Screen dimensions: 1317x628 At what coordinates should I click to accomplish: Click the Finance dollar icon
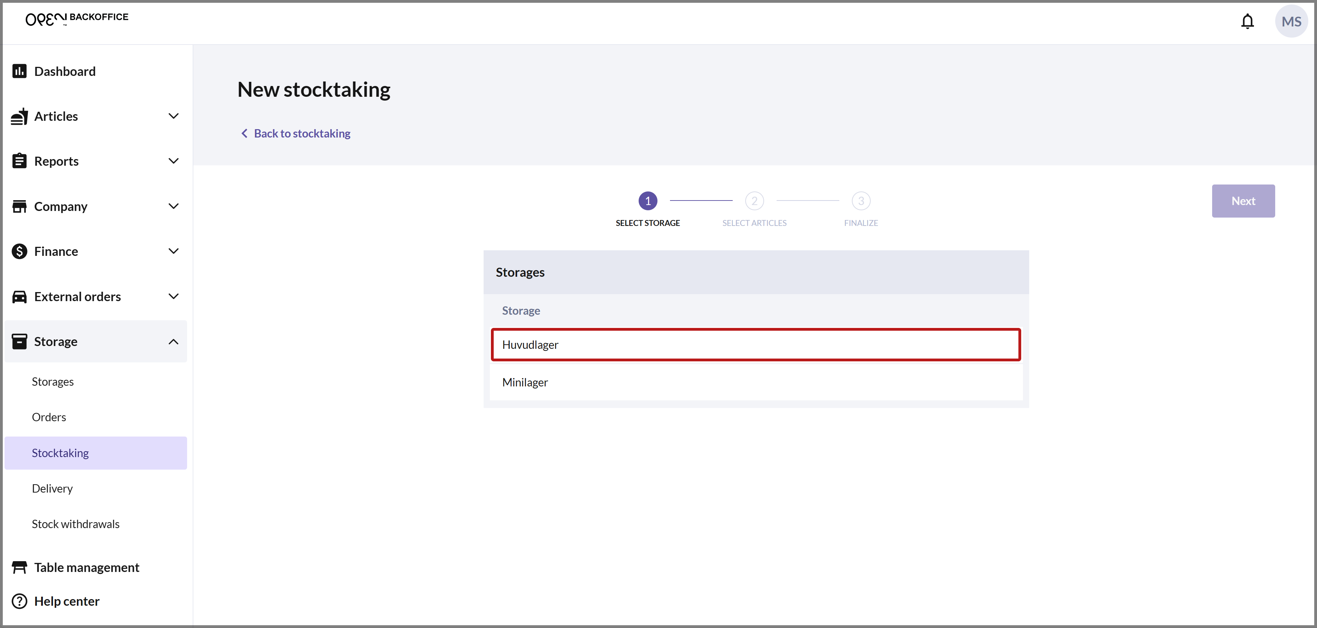[x=20, y=251]
